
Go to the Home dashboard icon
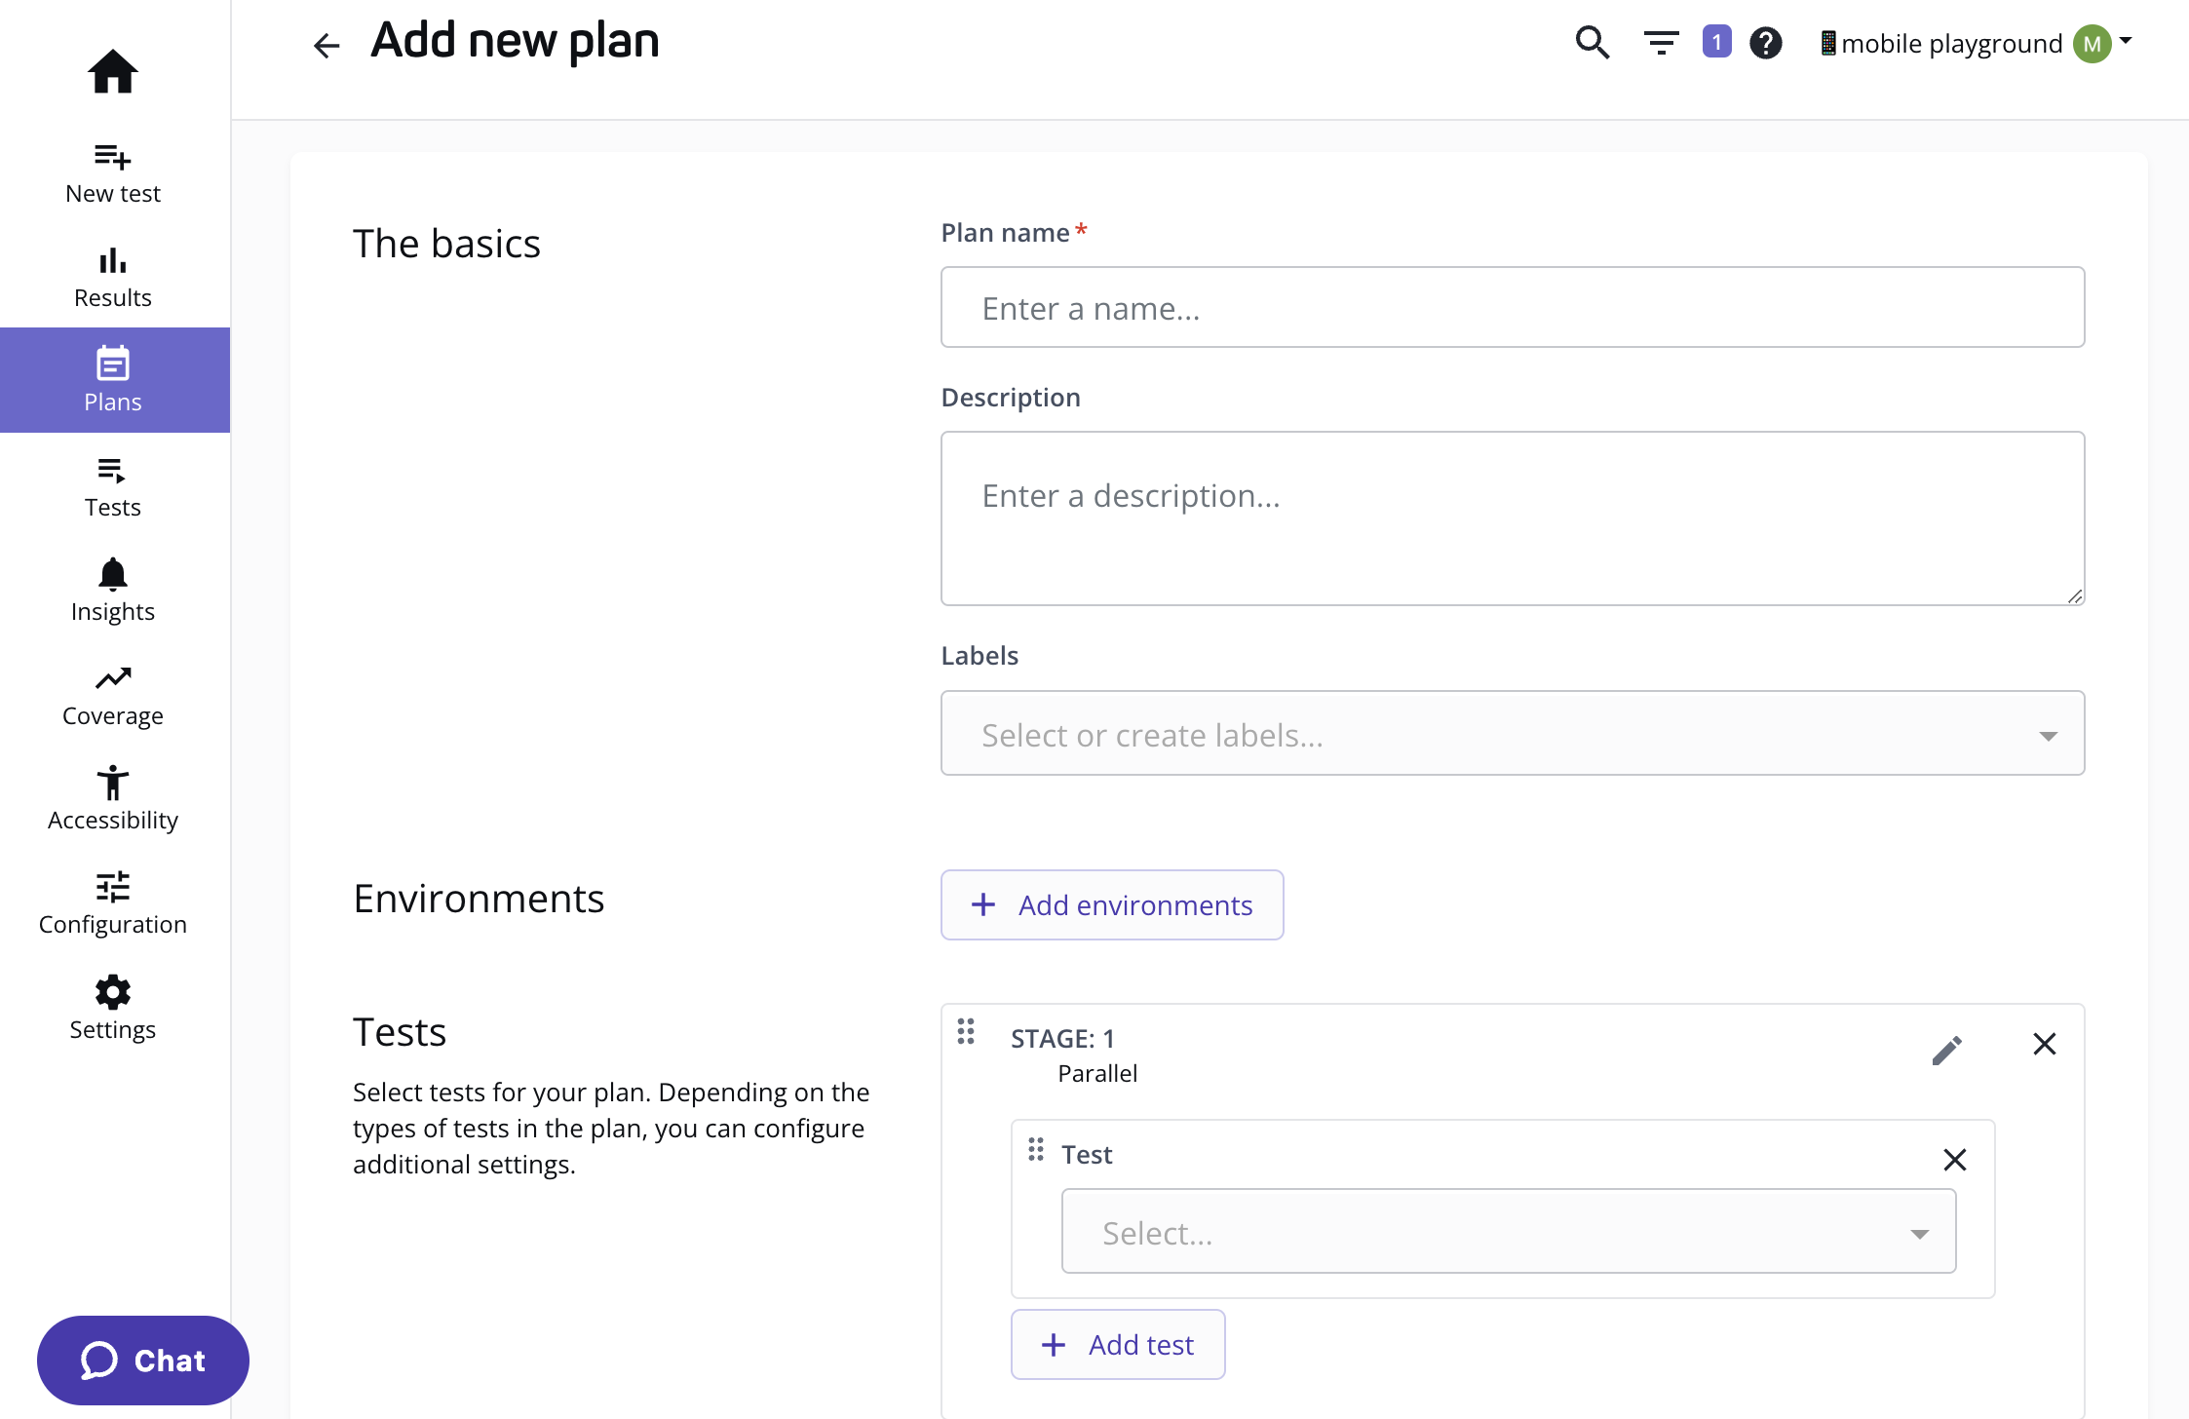[x=113, y=71]
